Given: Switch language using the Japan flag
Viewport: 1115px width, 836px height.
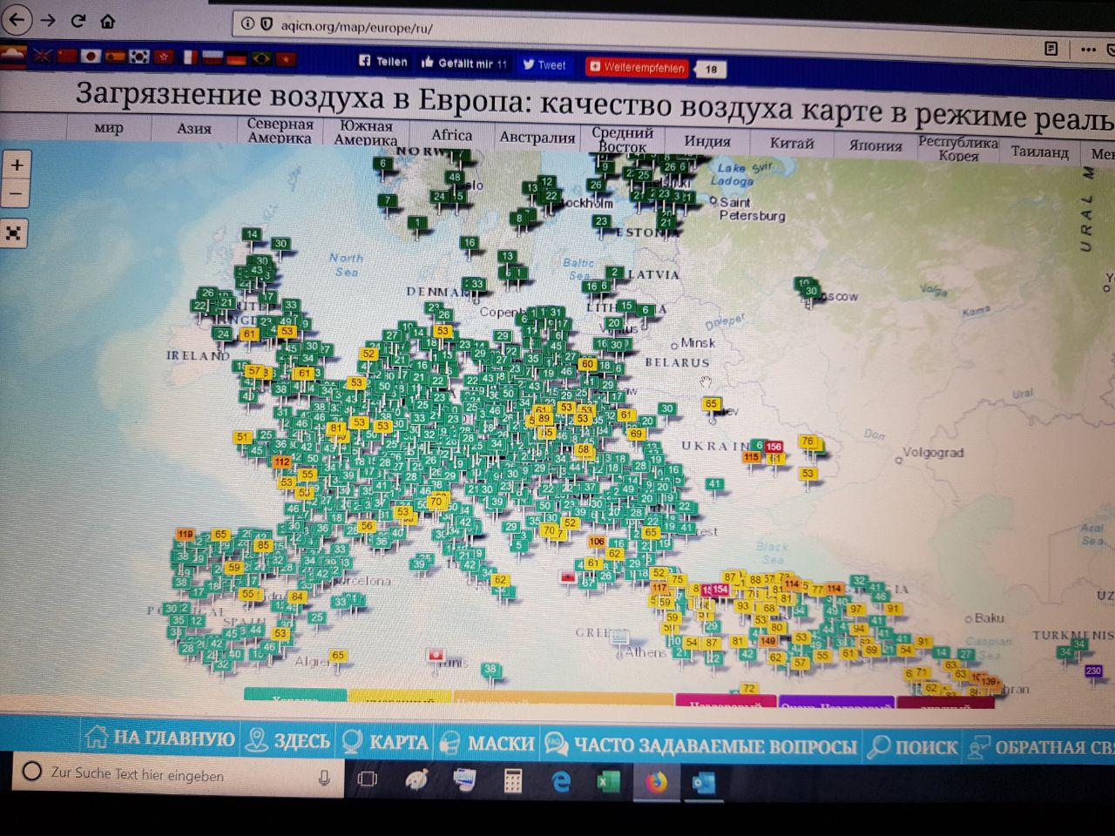Looking at the screenshot, I should coord(91,56).
